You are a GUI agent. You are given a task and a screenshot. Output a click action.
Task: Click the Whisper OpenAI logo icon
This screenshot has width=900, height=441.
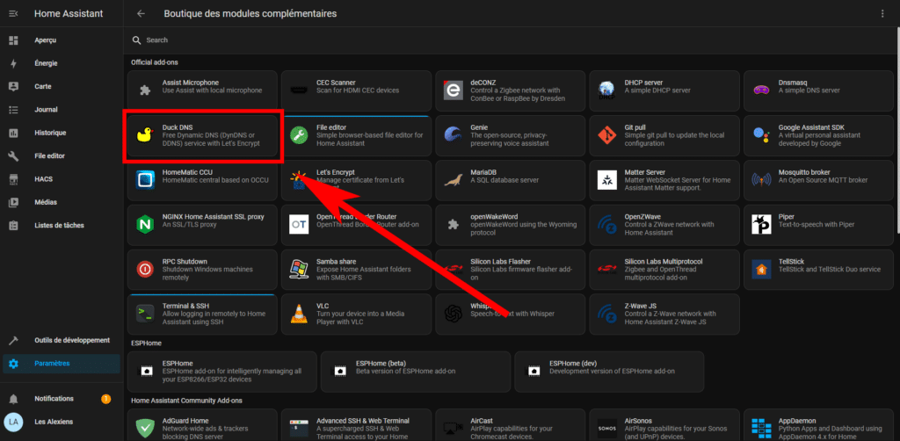click(454, 314)
